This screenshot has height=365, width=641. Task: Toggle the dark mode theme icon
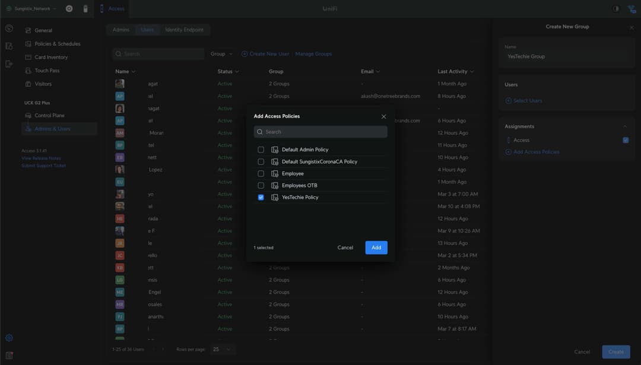[615, 8]
